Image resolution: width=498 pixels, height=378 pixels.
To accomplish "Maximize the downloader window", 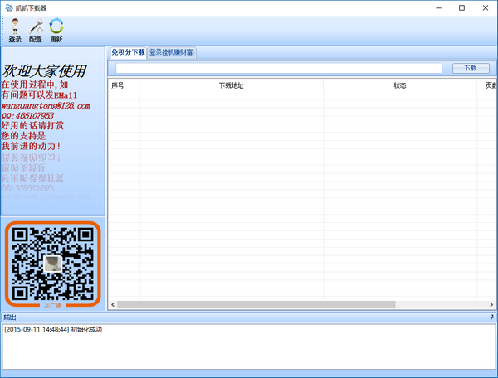I will point(461,8).
